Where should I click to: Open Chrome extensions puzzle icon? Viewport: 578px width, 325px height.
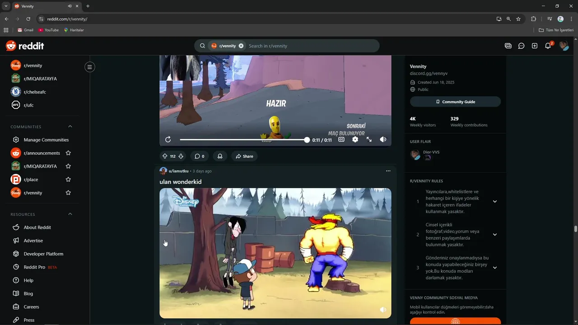[533, 19]
